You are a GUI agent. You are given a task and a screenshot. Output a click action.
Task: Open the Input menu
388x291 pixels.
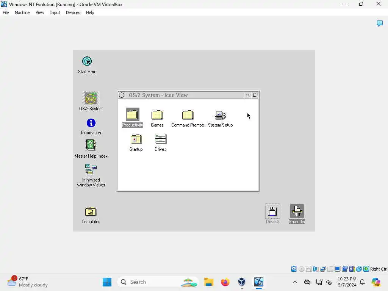tap(55, 13)
